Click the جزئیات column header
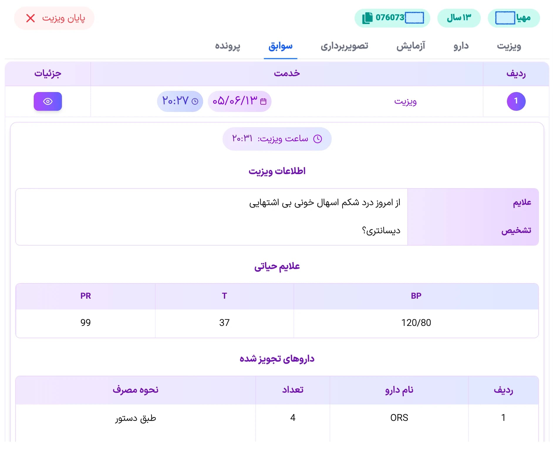 [x=48, y=73]
